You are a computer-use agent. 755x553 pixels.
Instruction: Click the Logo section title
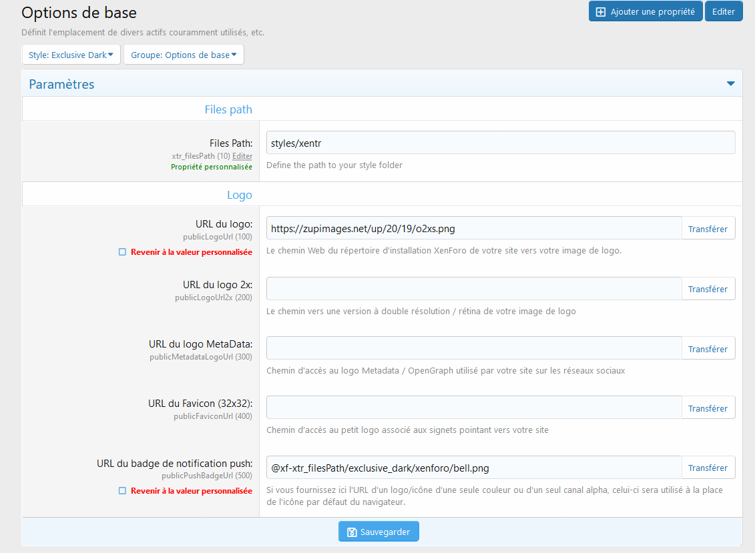pyautogui.click(x=239, y=195)
